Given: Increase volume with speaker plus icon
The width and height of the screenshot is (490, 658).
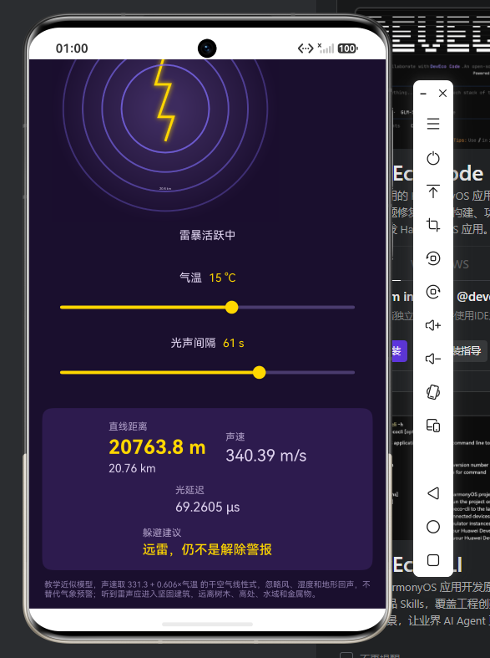Looking at the screenshot, I should (x=433, y=325).
